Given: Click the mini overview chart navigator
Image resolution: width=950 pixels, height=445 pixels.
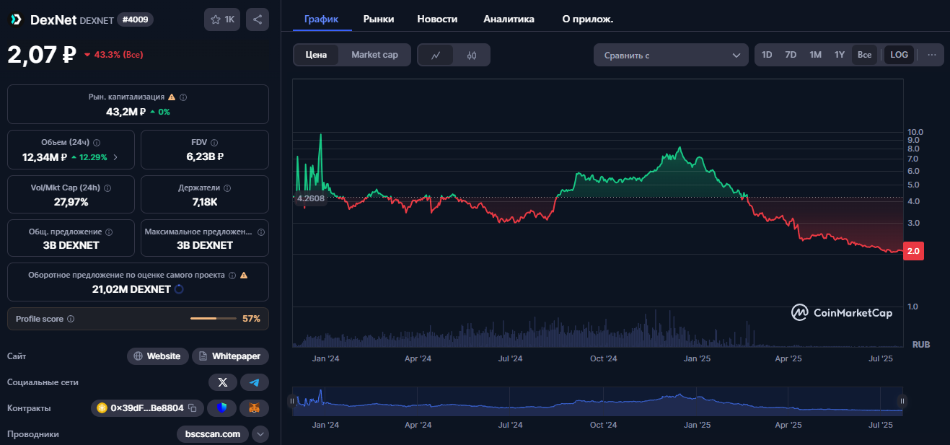Looking at the screenshot, I should (597, 401).
